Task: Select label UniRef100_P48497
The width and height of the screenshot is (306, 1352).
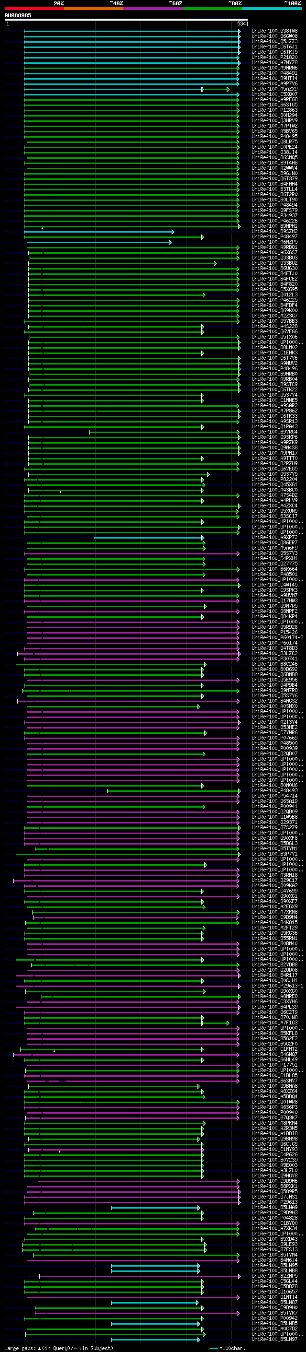Action: tap(274, 237)
